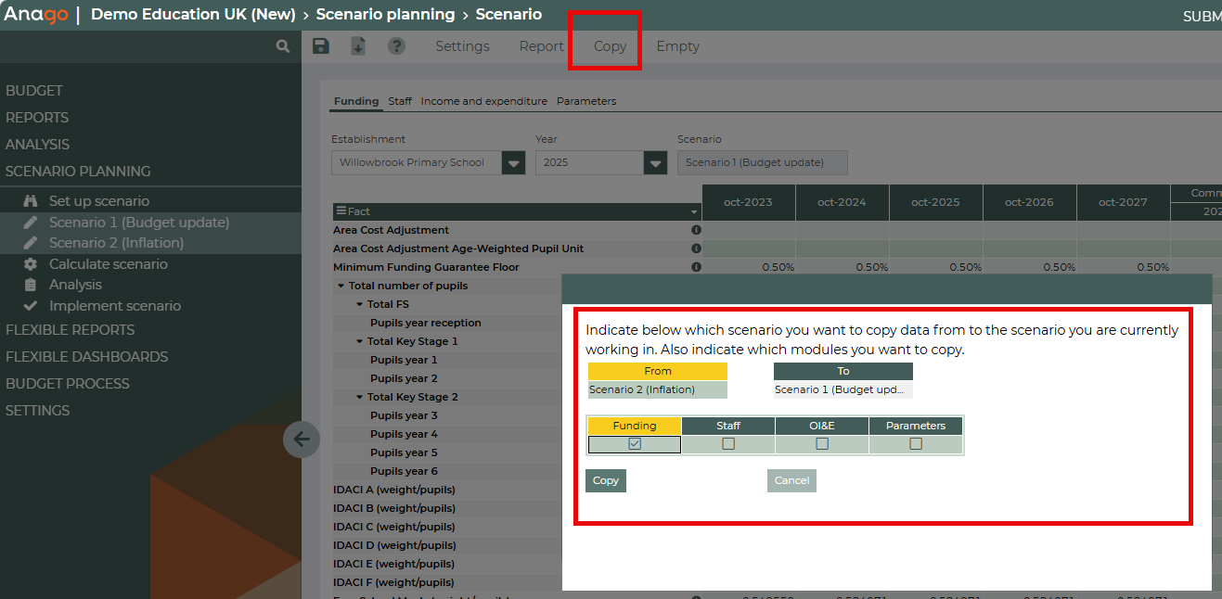
Task: Open the Establishment dropdown arrow
Action: pyautogui.click(x=513, y=163)
